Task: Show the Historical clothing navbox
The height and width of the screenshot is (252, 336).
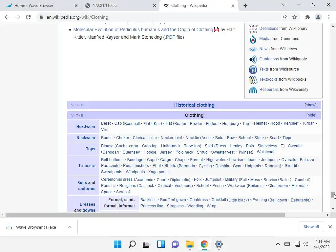Action: (310, 105)
